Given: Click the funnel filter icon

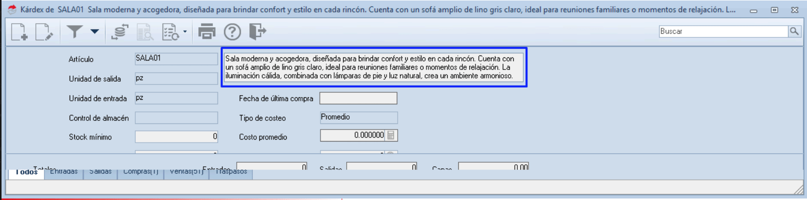Looking at the screenshot, I should coord(75,32).
